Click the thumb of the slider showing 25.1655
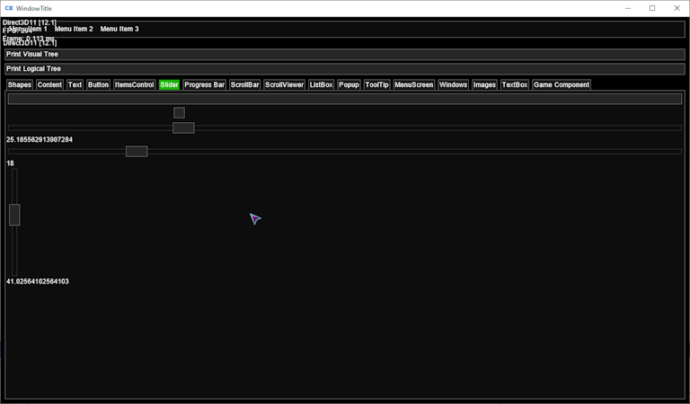Screen dimensions: 690x404 click(x=183, y=127)
